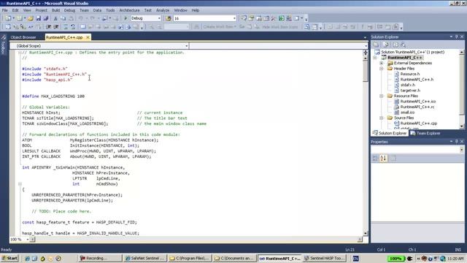
Task: Open the Global Scope dropdown
Action: click(x=187, y=46)
